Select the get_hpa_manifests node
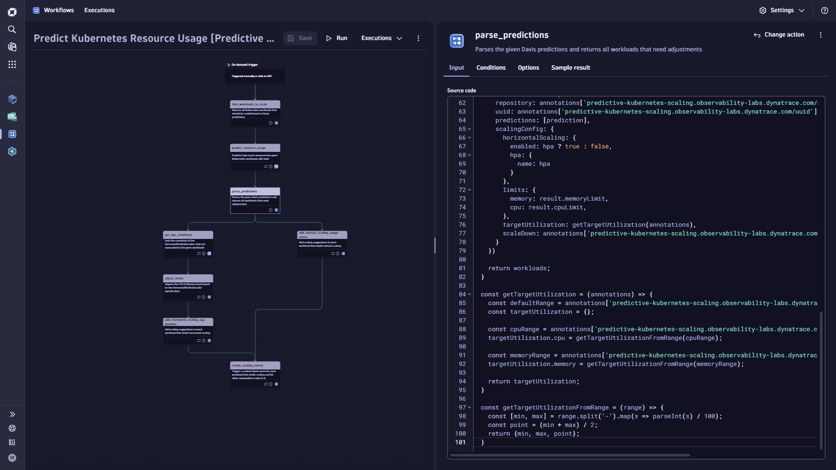This screenshot has width=836, height=470. tap(188, 244)
